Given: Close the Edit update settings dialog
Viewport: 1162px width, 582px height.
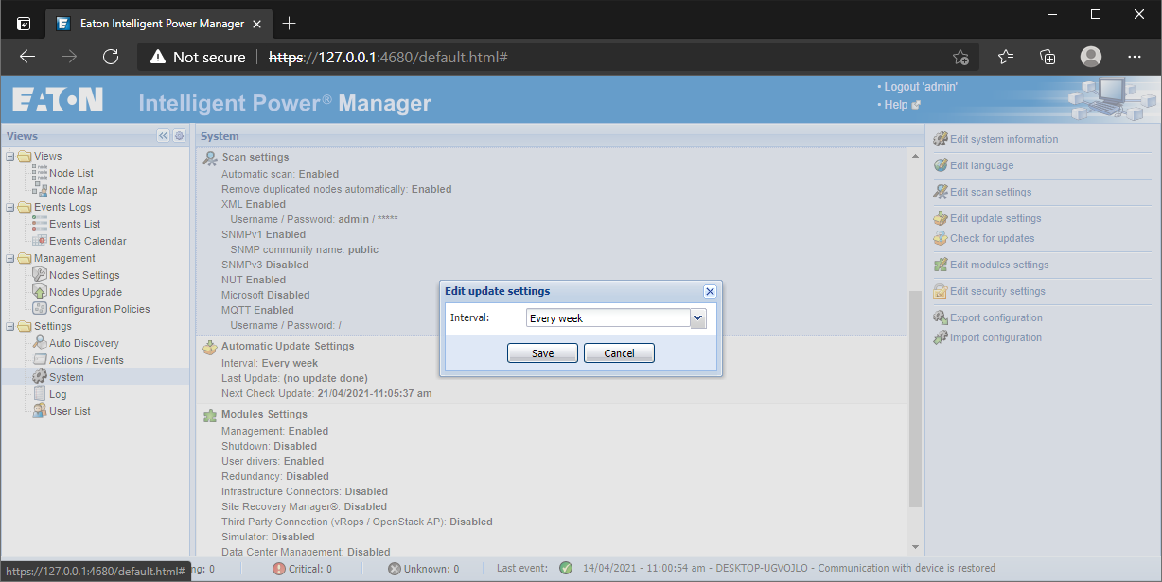Looking at the screenshot, I should coord(710,291).
